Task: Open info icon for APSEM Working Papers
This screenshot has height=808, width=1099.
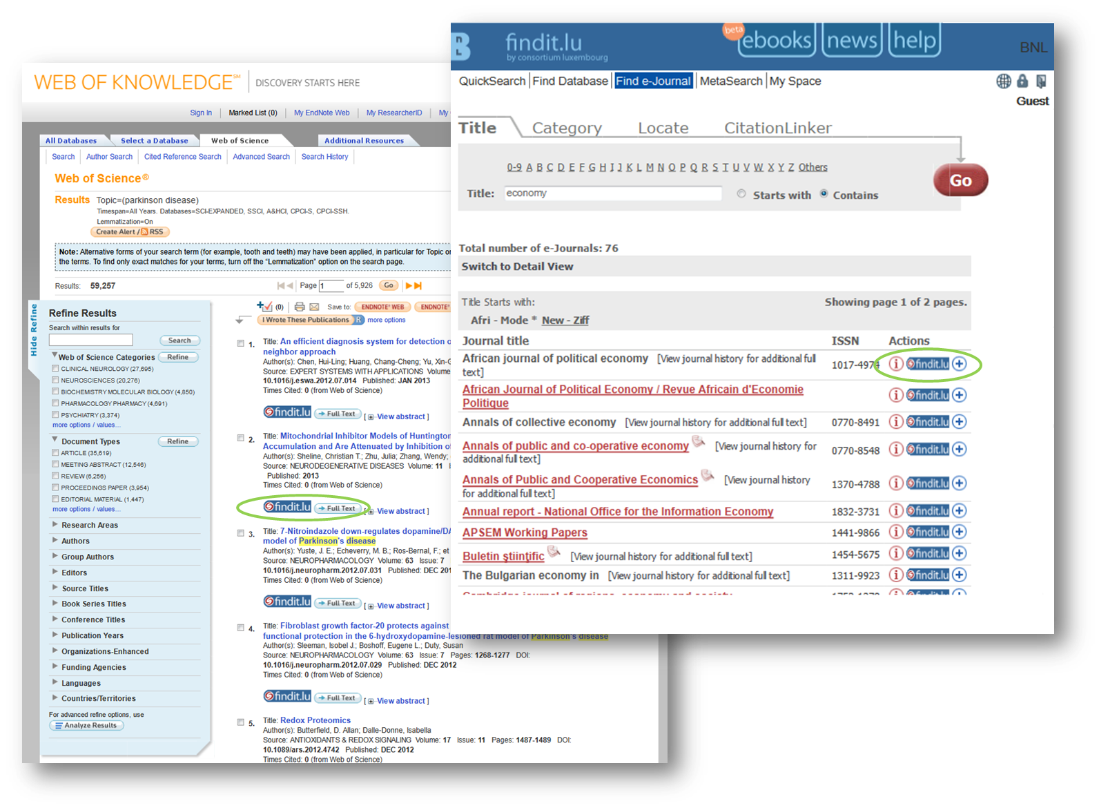Action: point(896,532)
